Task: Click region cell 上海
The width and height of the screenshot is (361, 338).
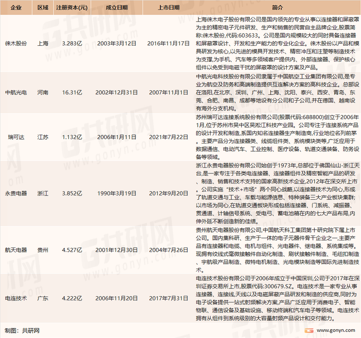Action: click(x=43, y=43)
